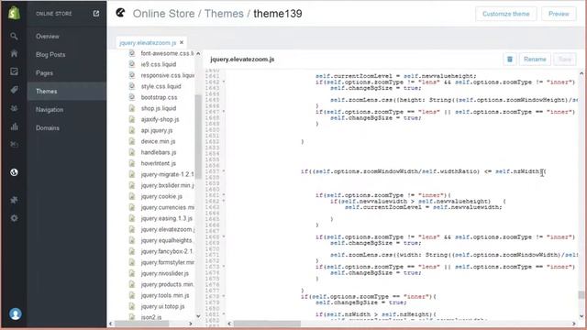Open Pages section
Screen dimensions: 587x330
pyautogui.click(x=44, y=73)
